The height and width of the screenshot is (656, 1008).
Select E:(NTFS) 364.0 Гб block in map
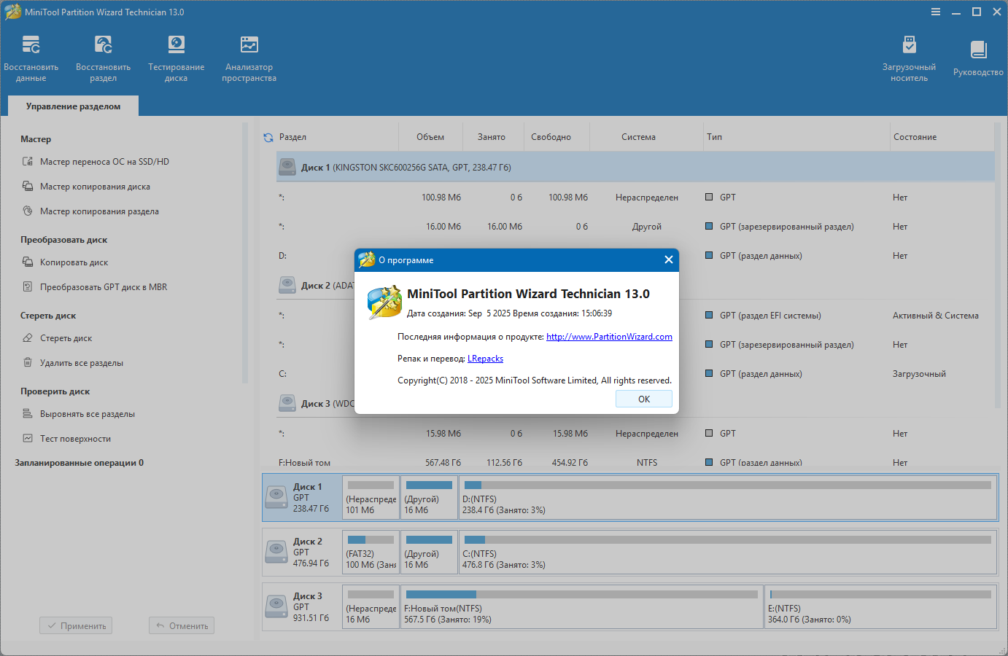(880, 606)
